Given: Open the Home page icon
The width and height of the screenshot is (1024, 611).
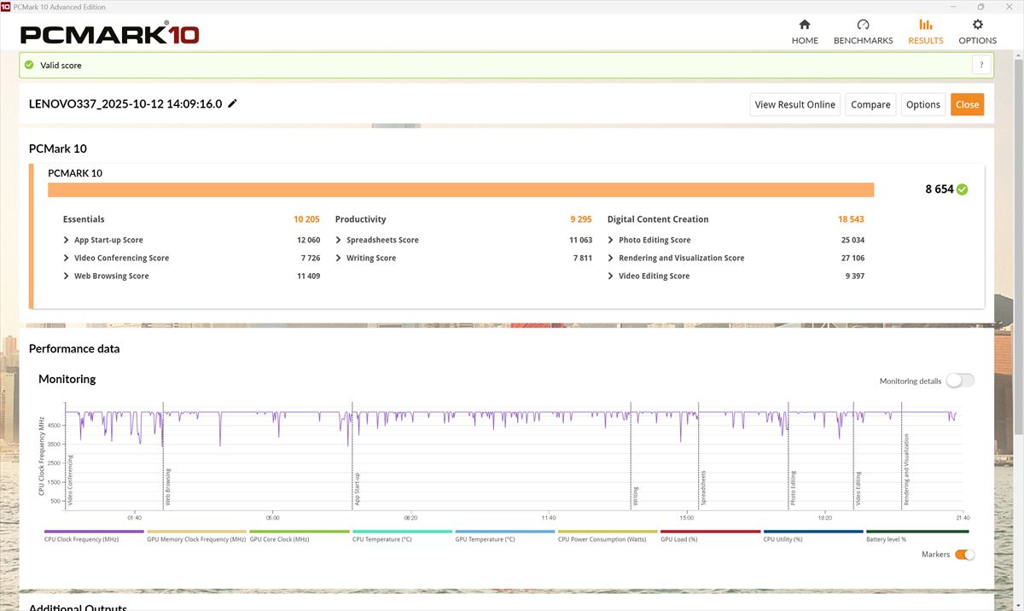Looking at the screenshot, I should [x=804, y=25].
